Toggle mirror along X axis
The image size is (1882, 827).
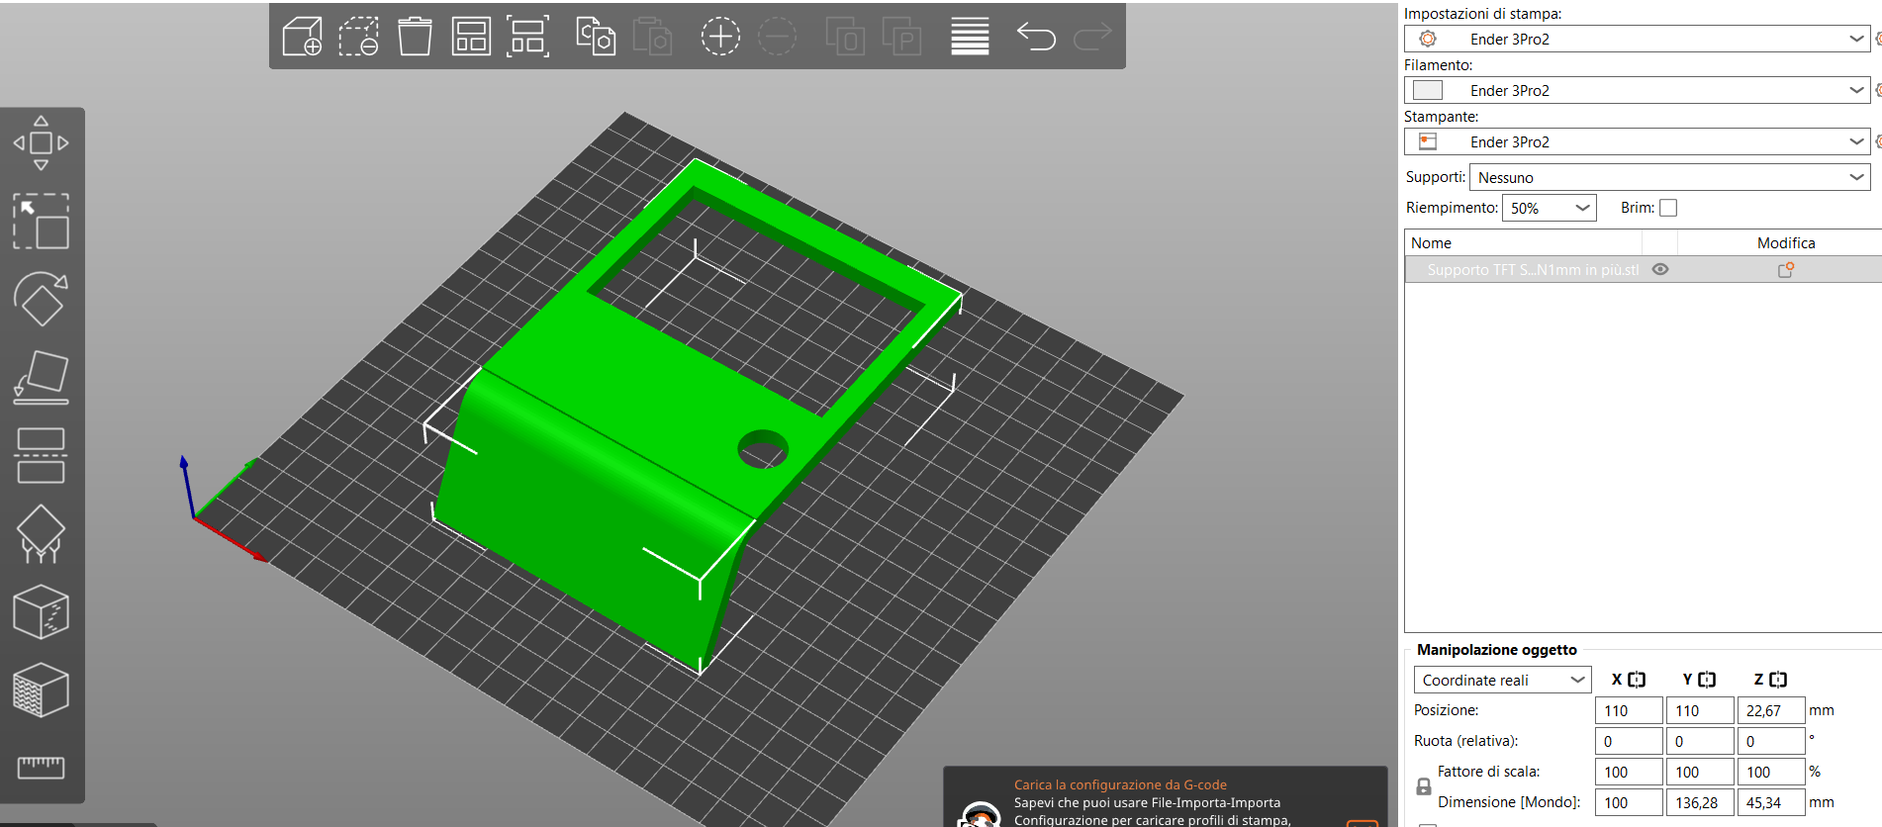click(x=1637, y=680)
